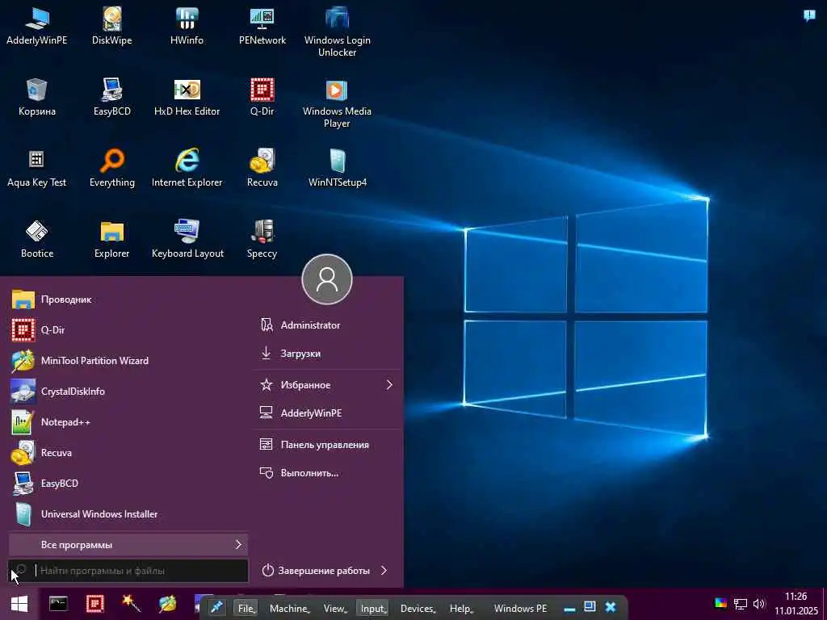This screenshot has height=620, width=827.
Task: Open the Input menu
Action: point(373,609)
